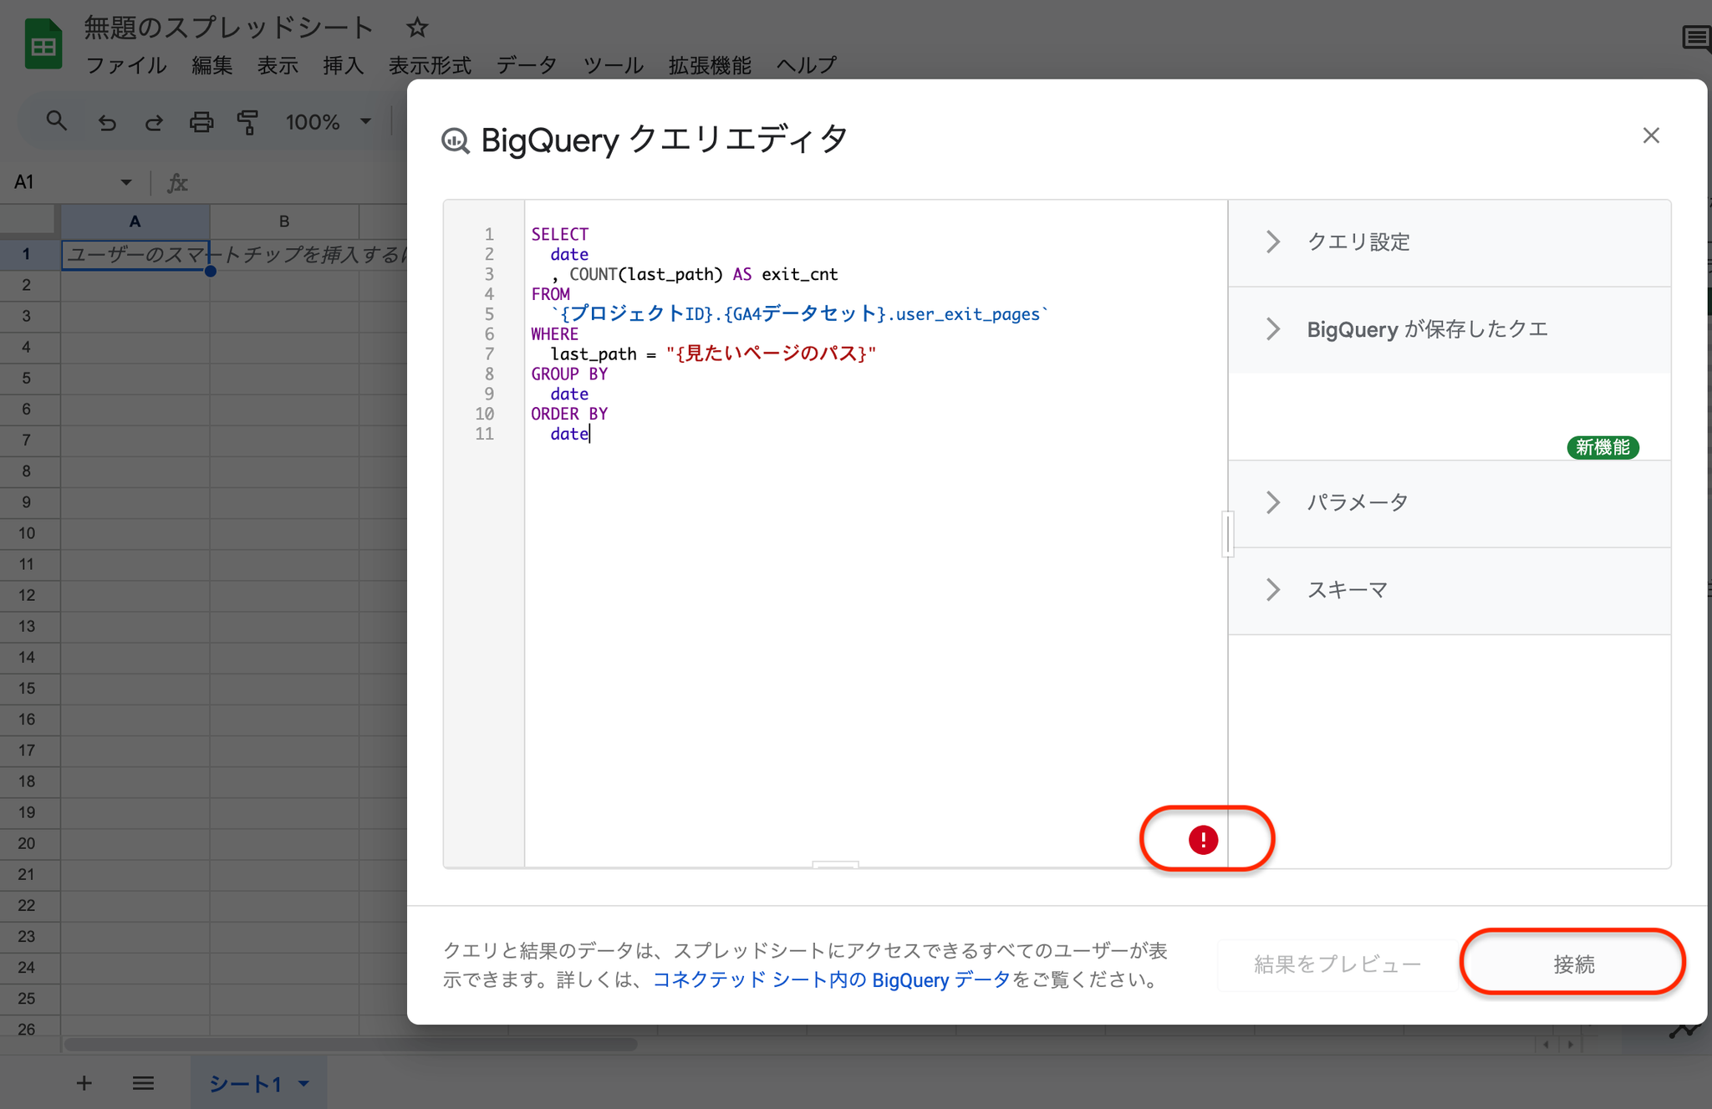Select column B header

(284, 221)
